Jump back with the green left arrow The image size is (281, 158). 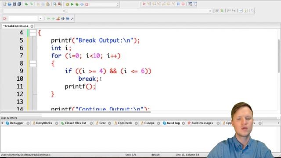click(x=48, y=18)
